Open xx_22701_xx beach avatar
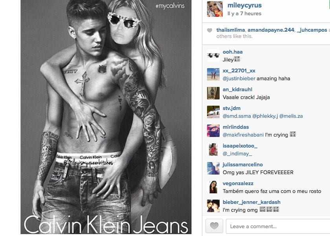Viewport: 330px width, 236px height. [213, 74]
